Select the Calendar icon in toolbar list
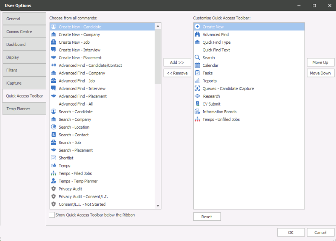This screenshot has height=241, width=336. (197, 65)
